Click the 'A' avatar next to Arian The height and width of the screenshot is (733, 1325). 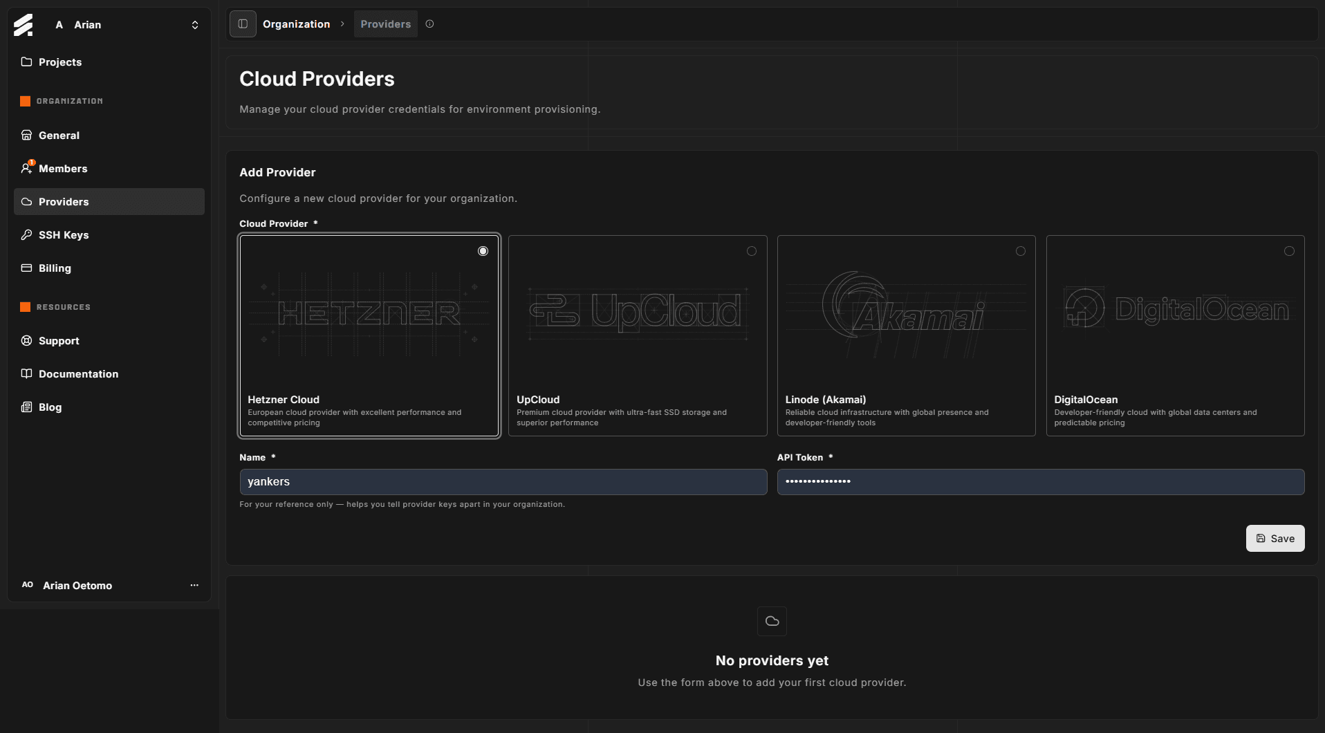[x=59, y=25]
